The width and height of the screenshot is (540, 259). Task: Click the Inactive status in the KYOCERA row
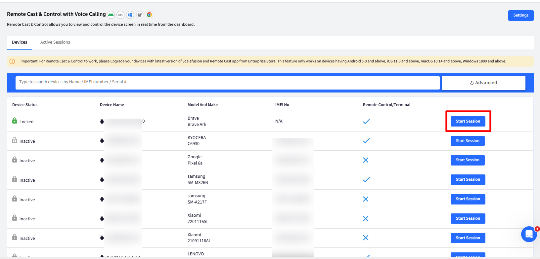tap(27, 141)
